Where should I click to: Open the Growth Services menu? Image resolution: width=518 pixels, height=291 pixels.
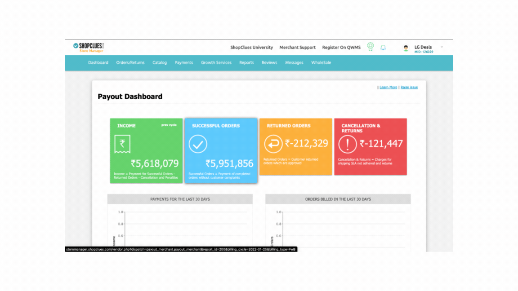coord(216,62)
